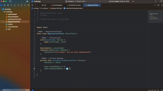Click AuthApp project in jump bar
Screen dimensions: 163x91
pyautogui.click(x=35, y=8)
